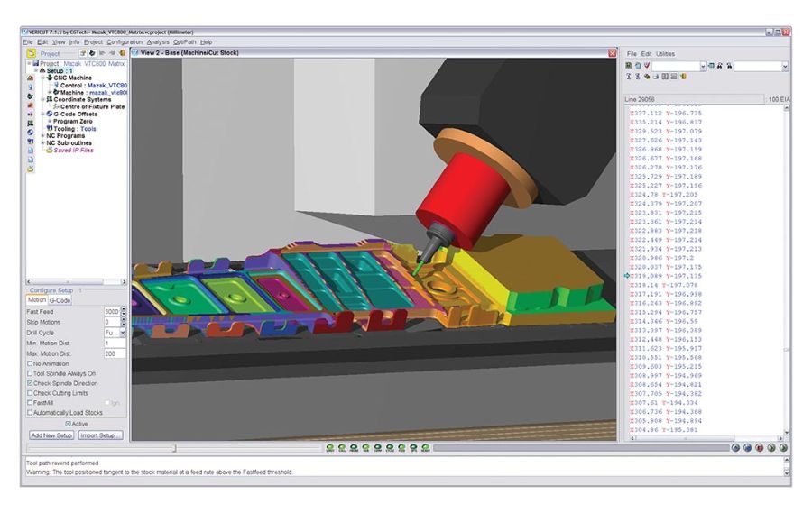Viewport: 812px width, 513px height.
Task: Click the Max. Motion Dist input field
Action: point(115,353)
